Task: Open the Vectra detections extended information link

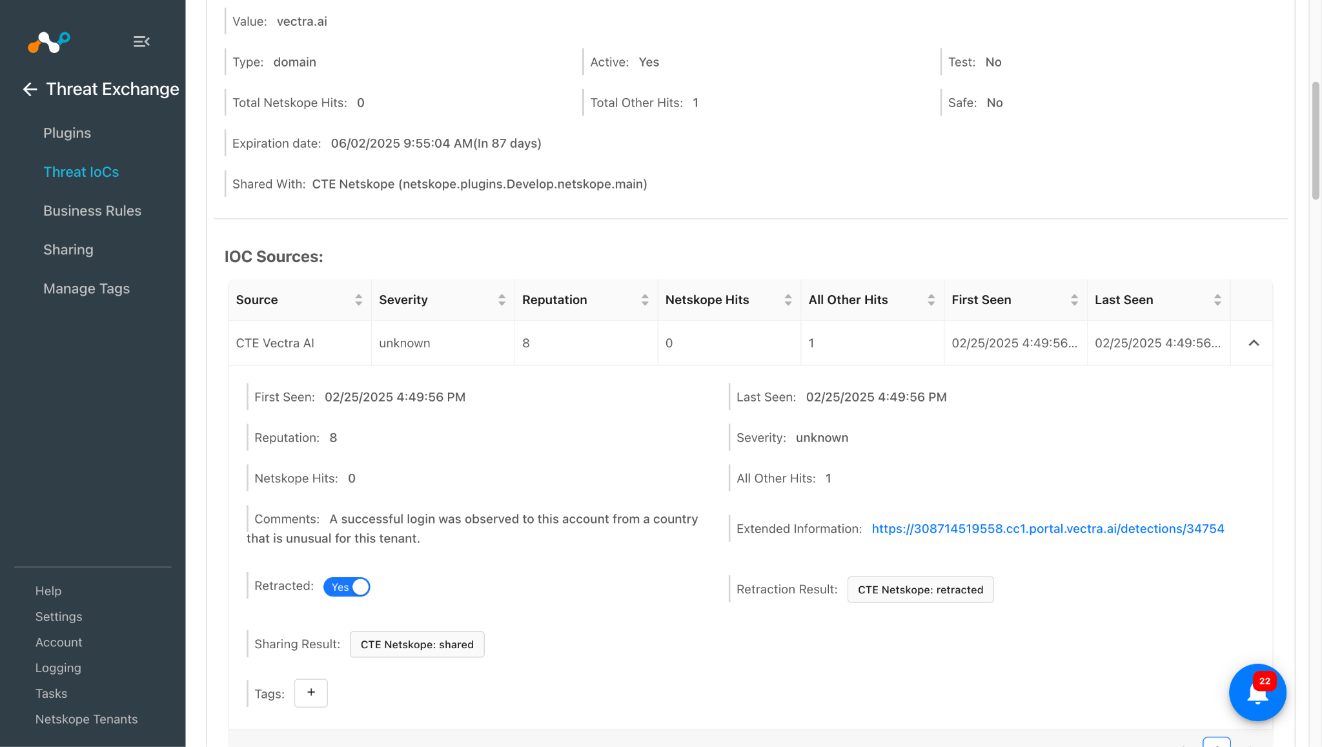Action: click(x=1048, y=529)
